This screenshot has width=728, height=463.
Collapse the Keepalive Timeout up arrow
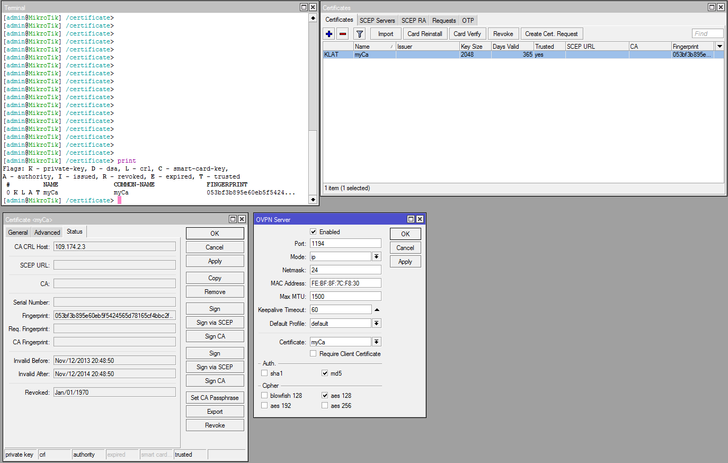click(x=377, y=310)
